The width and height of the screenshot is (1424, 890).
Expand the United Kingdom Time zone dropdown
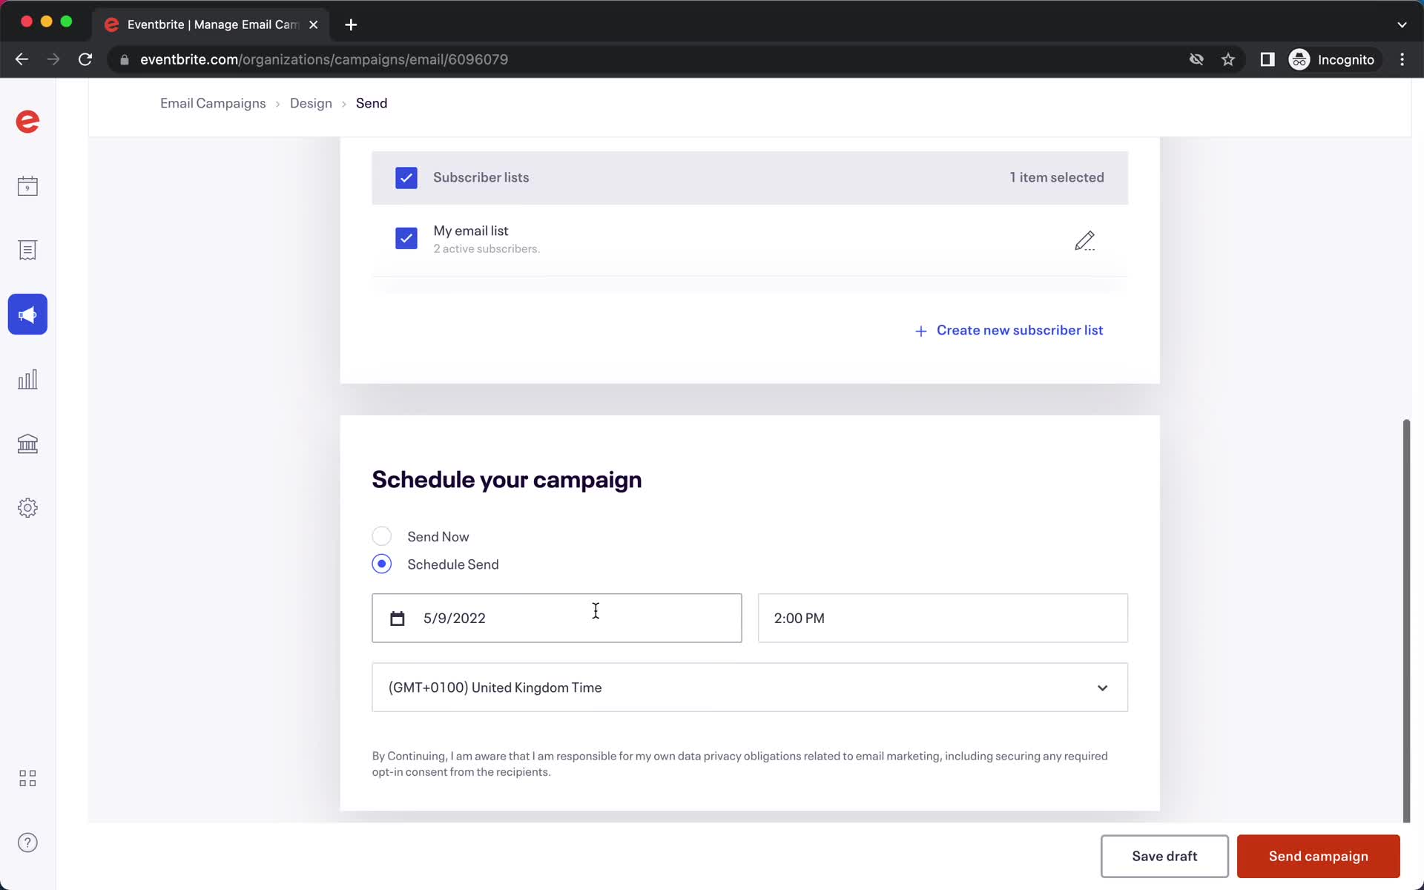(750, 688)
